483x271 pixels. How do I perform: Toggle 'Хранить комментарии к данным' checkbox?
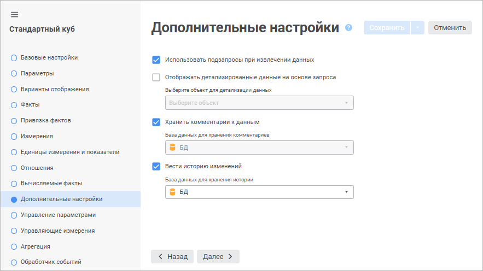156,122
